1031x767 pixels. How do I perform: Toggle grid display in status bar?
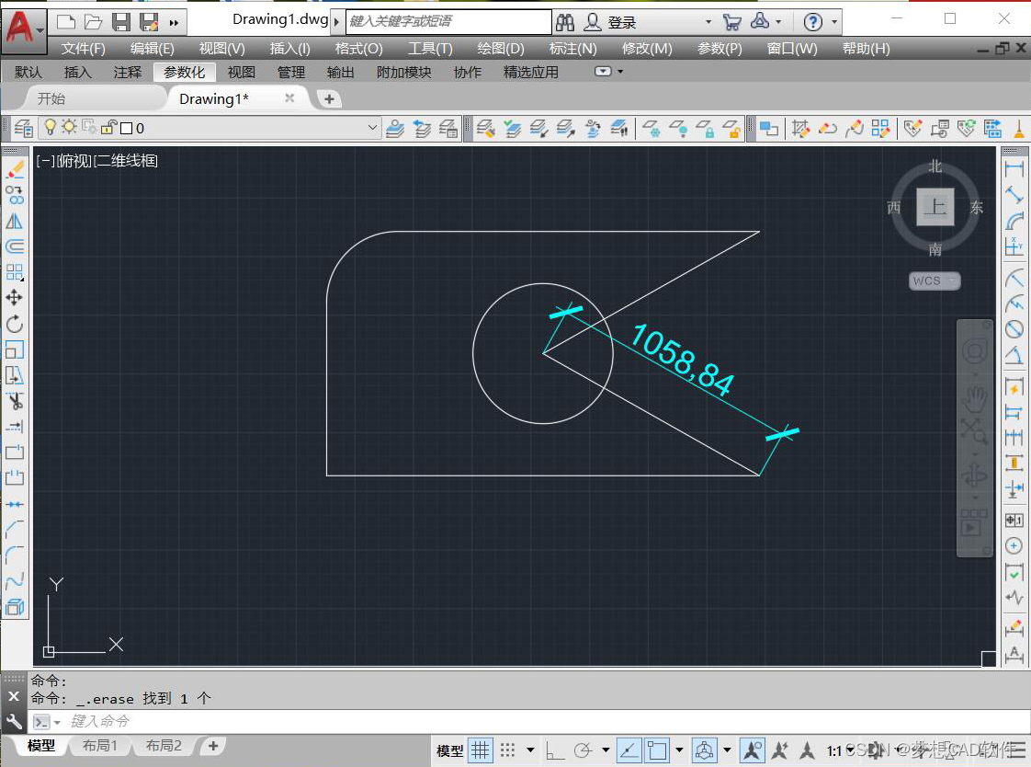point(481,750)
